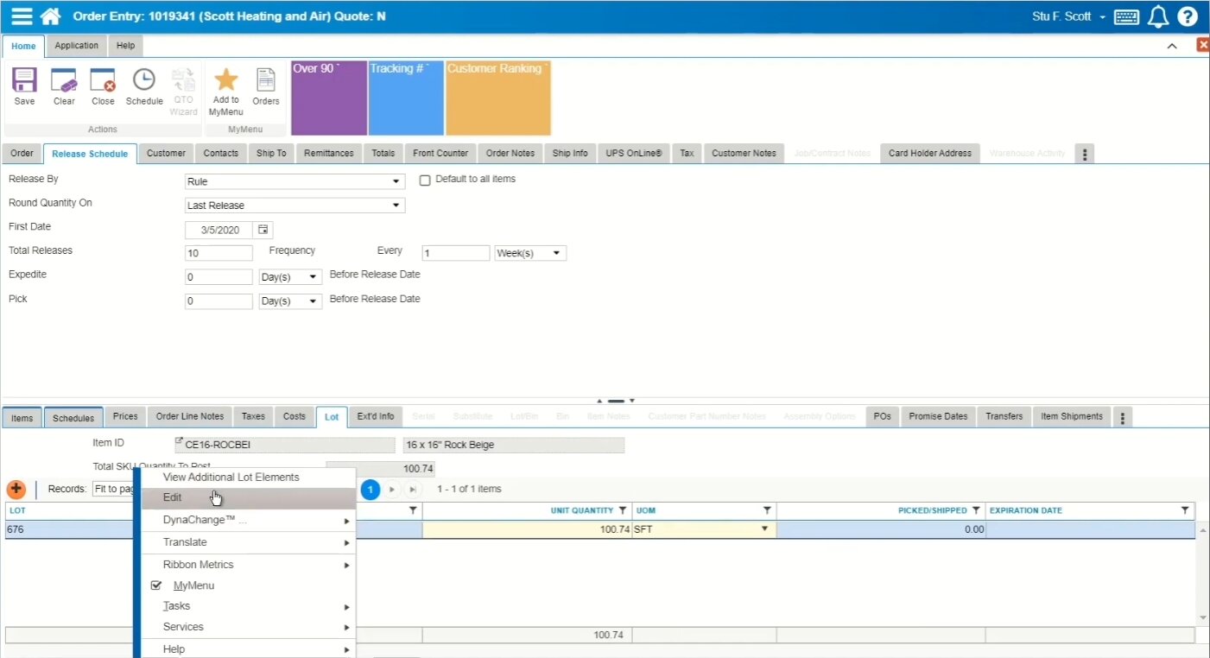The width and height of the screenshot is (1210, 658).
Task: Open the notifications bell icon
Action: [x=1157, y=16]
